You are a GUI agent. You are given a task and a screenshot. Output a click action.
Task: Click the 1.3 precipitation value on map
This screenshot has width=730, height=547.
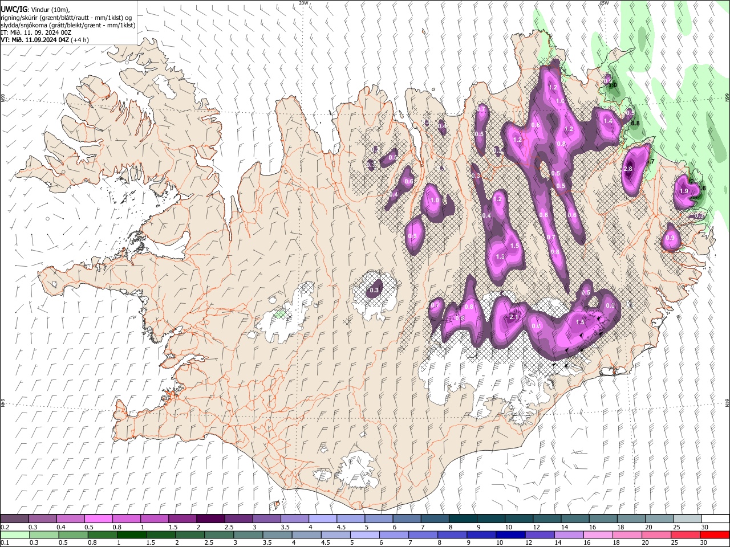click(x=500, y=257)
